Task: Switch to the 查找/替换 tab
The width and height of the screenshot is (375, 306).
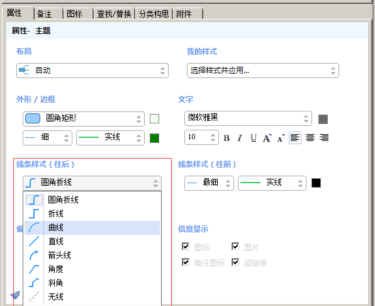Action: click(x=115, y=14)
